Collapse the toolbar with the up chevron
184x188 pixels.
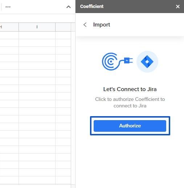pyautogui.click(x=69, y=7)
